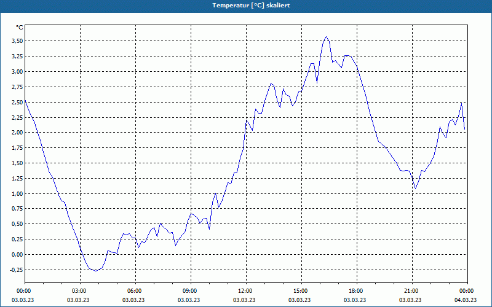Select the 3,00 y-axis label
Viewport: 492px width, 307px height.
pos(17,72)
